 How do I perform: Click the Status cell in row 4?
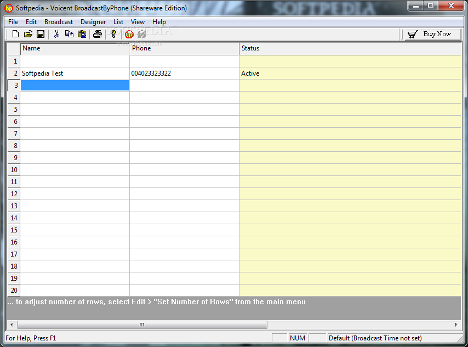click(x=350, y=98)
